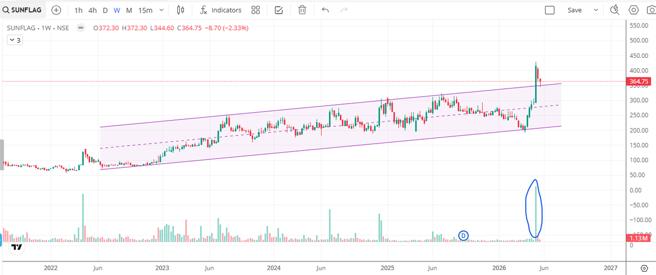Expand the timeframe dropdown chevron
This screenshot has height=275, width=656.
(161, 10)
